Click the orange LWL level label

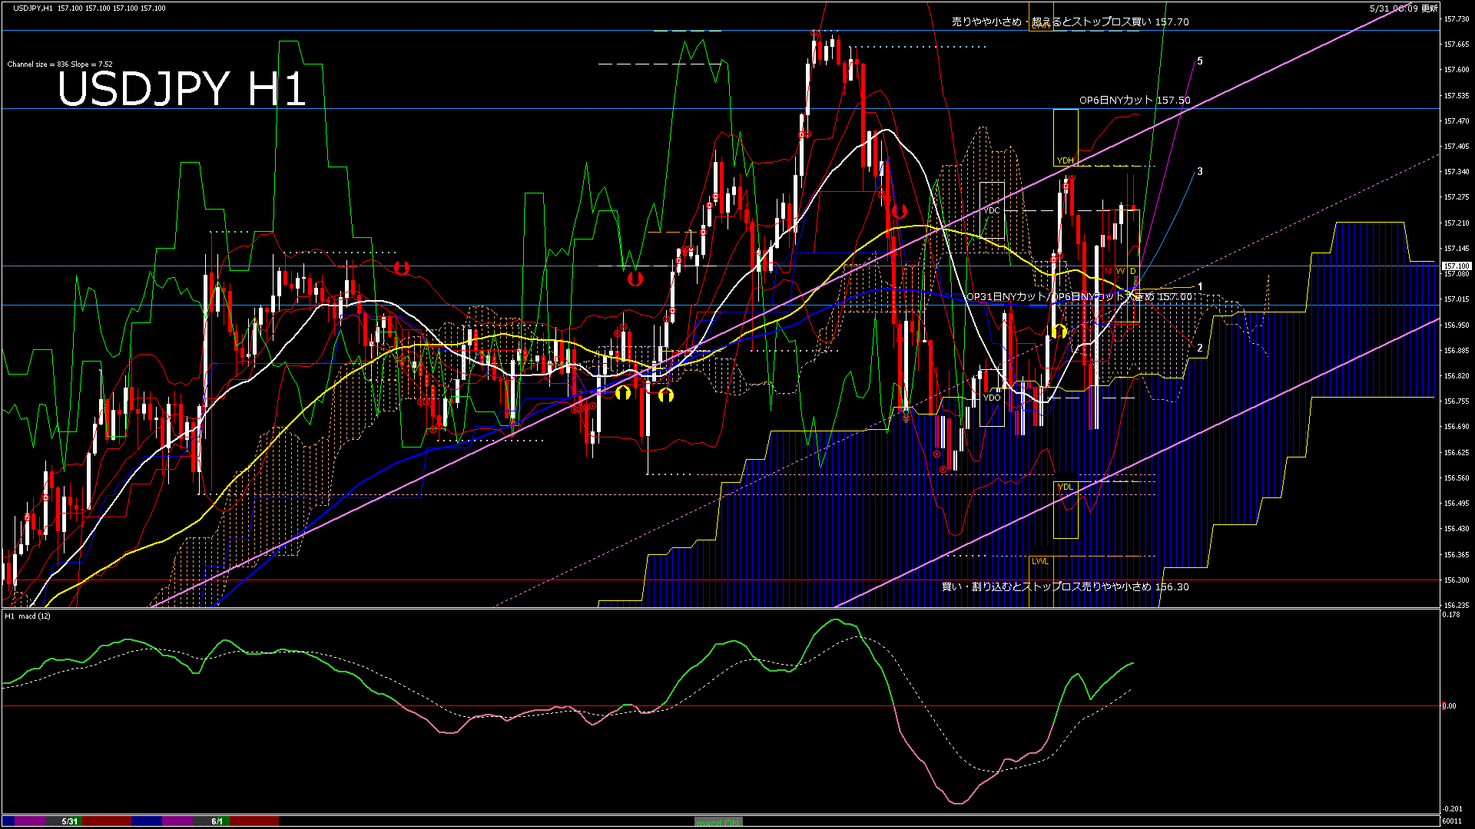tap(1039, 561)
